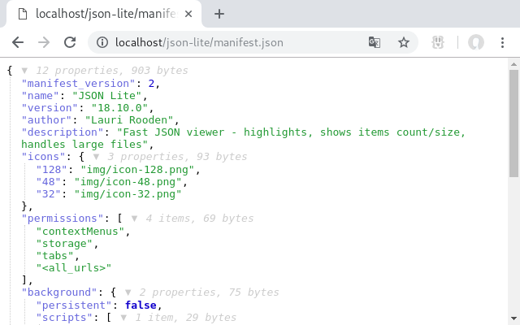Viewport: 520px width, 325px height.
Task: Click the "12 properties, 903 bytes" summary
Action: point(112,71)
